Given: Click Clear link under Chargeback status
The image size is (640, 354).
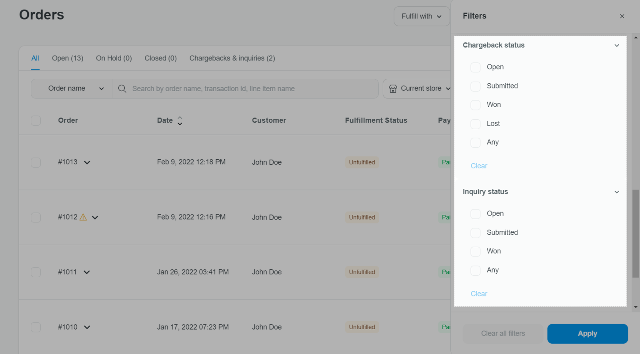Looking at the screenshot, I should coord(479,166).
